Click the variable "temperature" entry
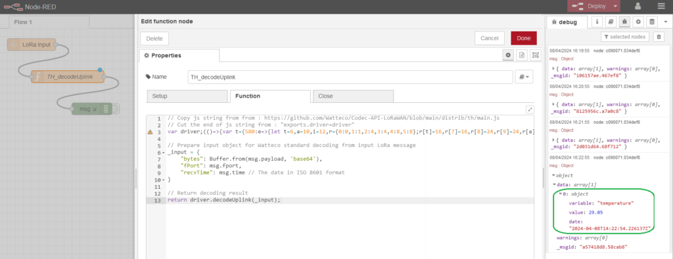 coord(601,203)
